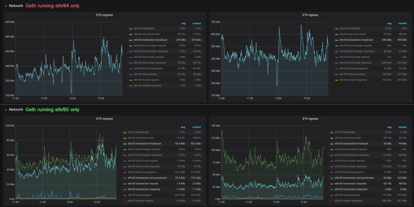Sort eth/65 egress legend by avg column

click(x=389, y=127)
